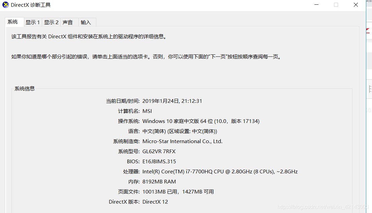The height and width of the screenshot is (213, 372).
Task: Select the DirectX 12 version value
Action: [x=155, y=202]
